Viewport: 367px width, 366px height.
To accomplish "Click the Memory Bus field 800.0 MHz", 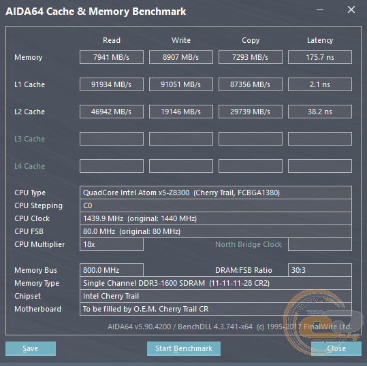I will coord(112,270).
